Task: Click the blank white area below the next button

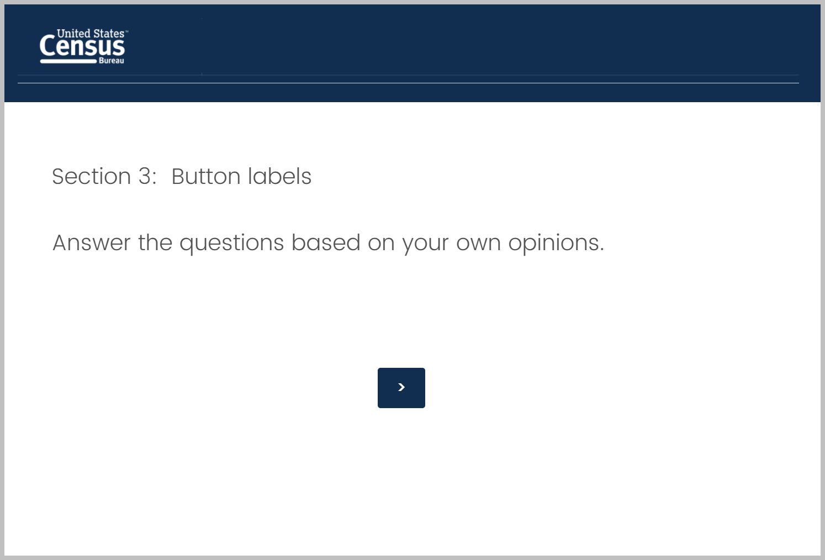Action: click(x=401, y=480)
